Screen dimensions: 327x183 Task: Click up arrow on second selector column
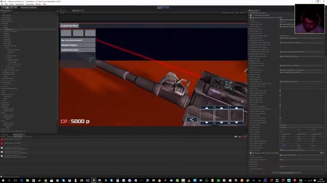coord(221,108)
